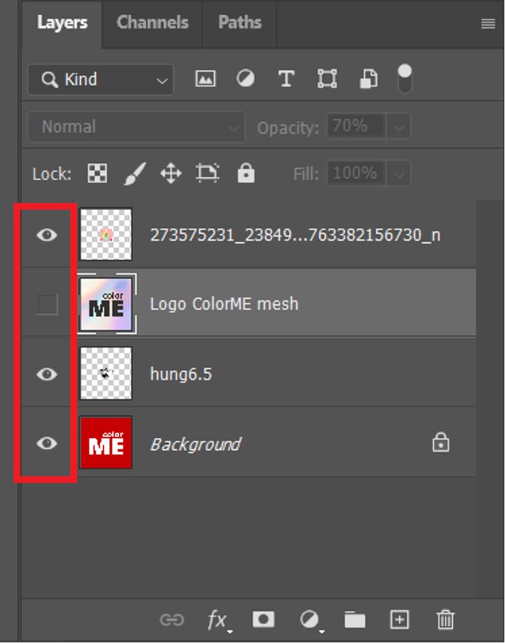Create a new layer plus icon
The height and width of the screenshot is (643, 505).
point(399,619)
